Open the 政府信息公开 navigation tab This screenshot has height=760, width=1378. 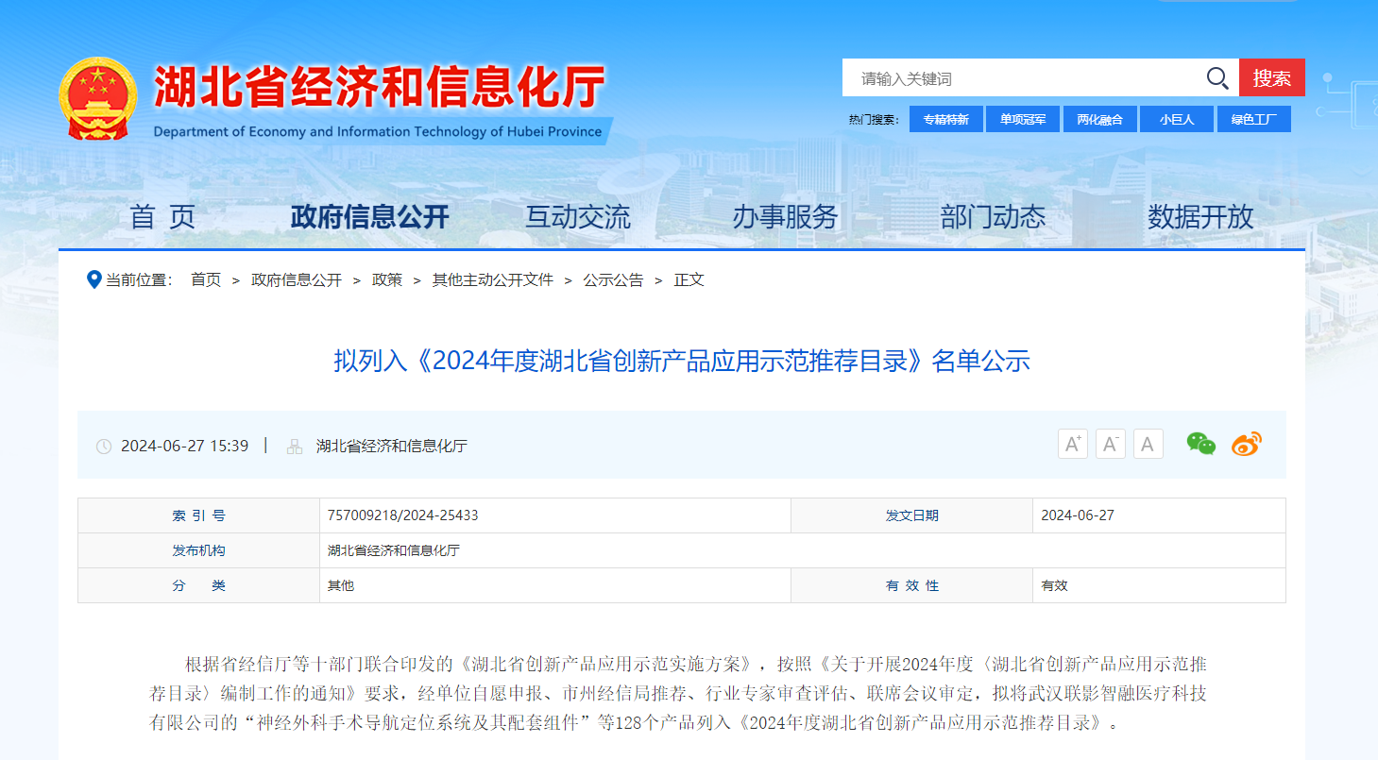(x=369, y=217)
